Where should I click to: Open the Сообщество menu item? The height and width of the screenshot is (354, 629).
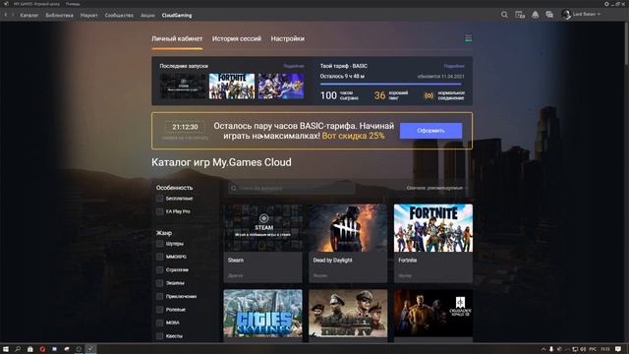point(119,16)
